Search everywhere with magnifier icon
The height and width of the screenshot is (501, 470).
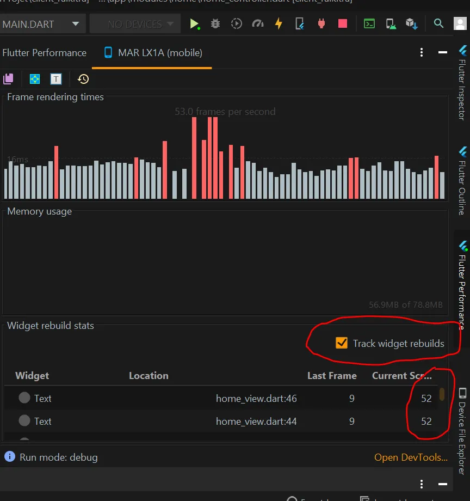point(439,23)
